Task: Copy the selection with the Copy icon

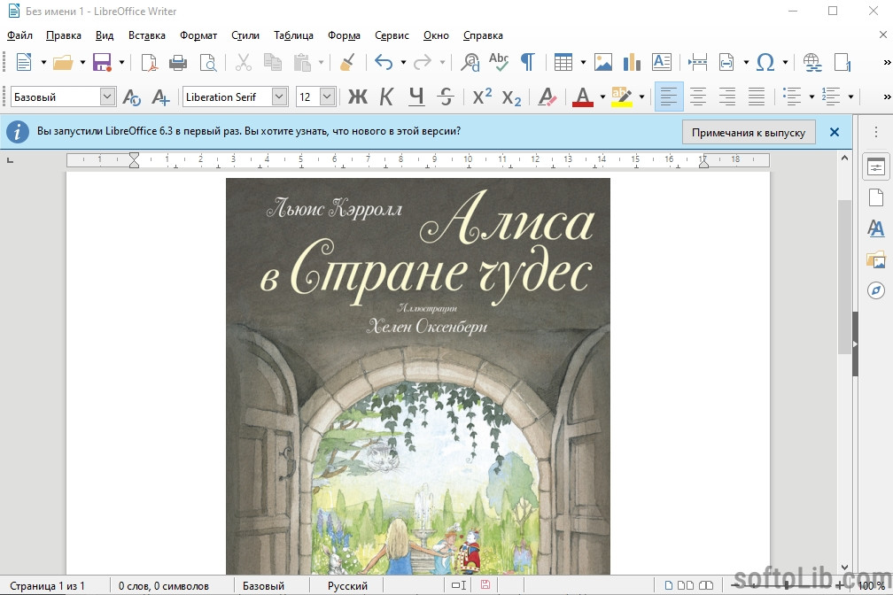Action: click(x=273, y=62)
